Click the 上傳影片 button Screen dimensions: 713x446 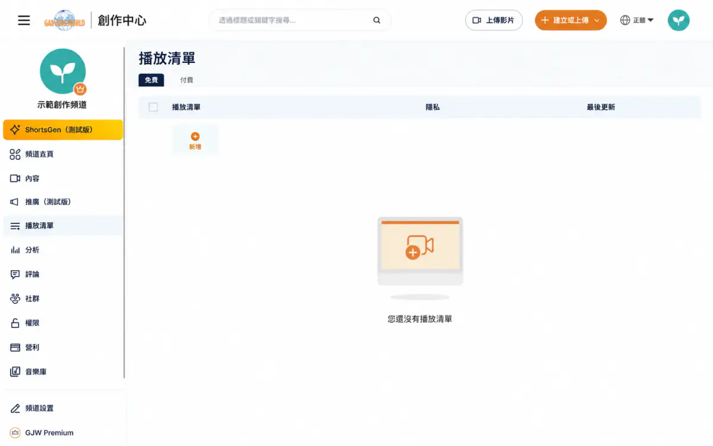click(494, 20)
